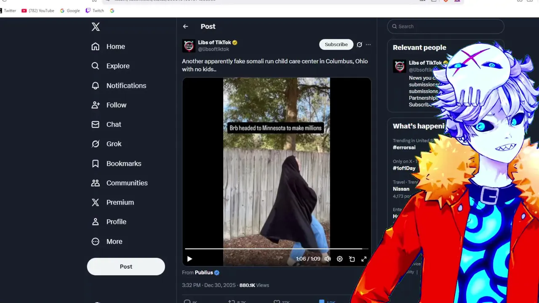Open Libs of TikTok in Relevant people
The width and height of the screenshot is (539, 303).
(425, 63)
